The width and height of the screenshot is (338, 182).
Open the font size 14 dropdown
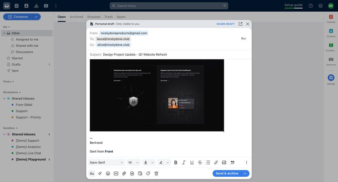click(x=133, y=162)
